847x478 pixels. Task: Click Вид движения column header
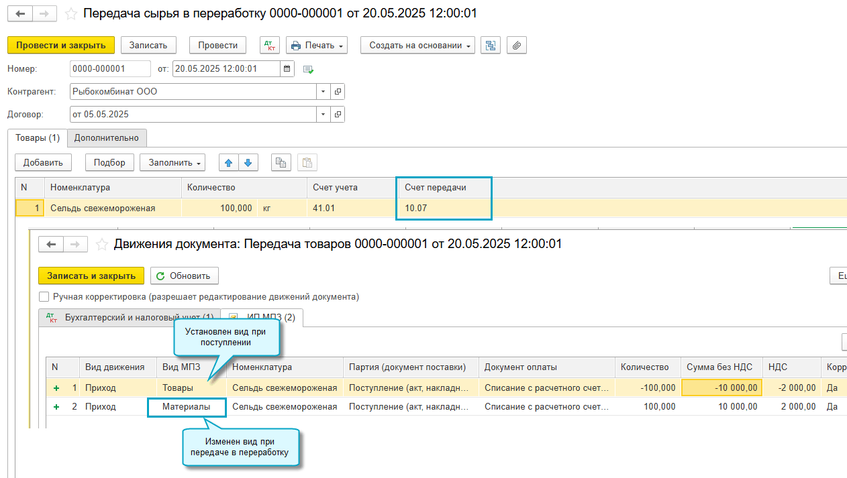[118, 367]
